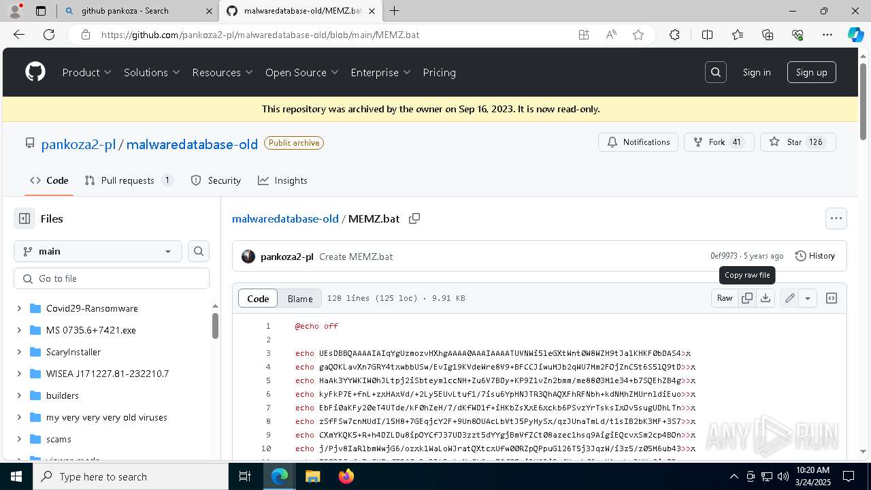
Task: Star the malwaredatabase-old repository
Action: (x=798, y=142)
